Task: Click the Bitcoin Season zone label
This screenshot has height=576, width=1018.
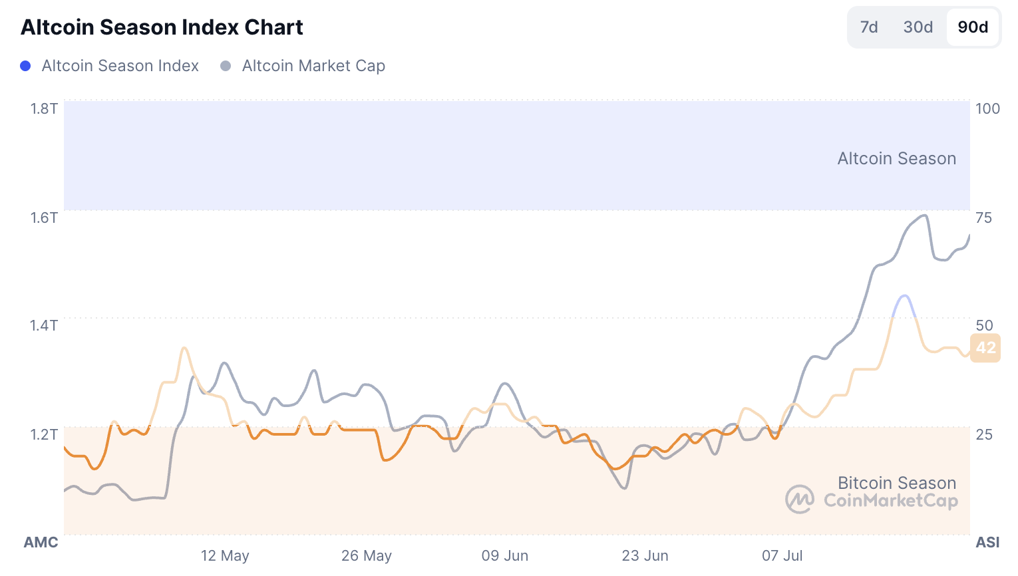Action: pyautogui.click(x=896, y=483)
